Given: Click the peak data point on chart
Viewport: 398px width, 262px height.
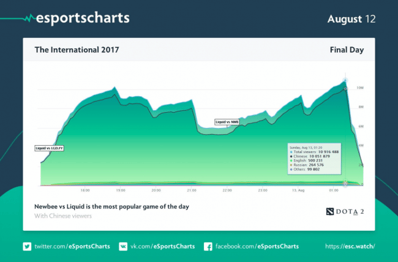Looking at the screenshot, I should tap(345, 80).
